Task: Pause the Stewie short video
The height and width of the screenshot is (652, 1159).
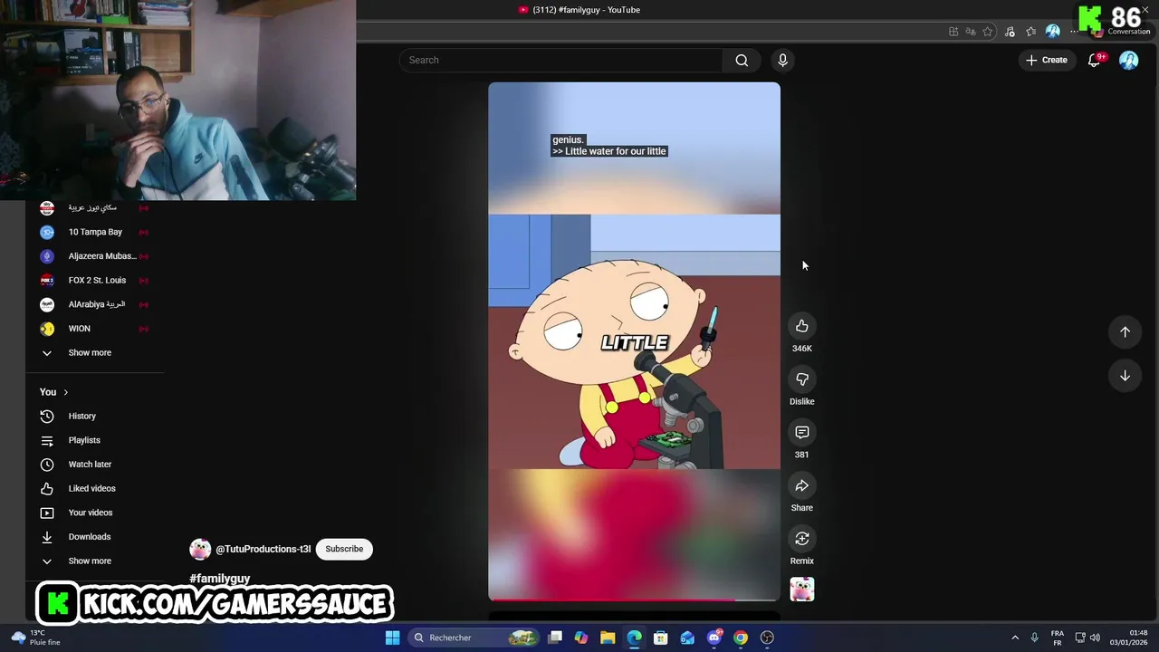Action: [634, 342]
